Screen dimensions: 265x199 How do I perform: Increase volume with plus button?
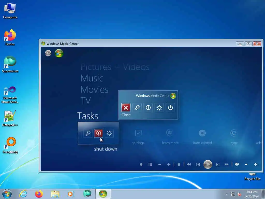(255, 164)
